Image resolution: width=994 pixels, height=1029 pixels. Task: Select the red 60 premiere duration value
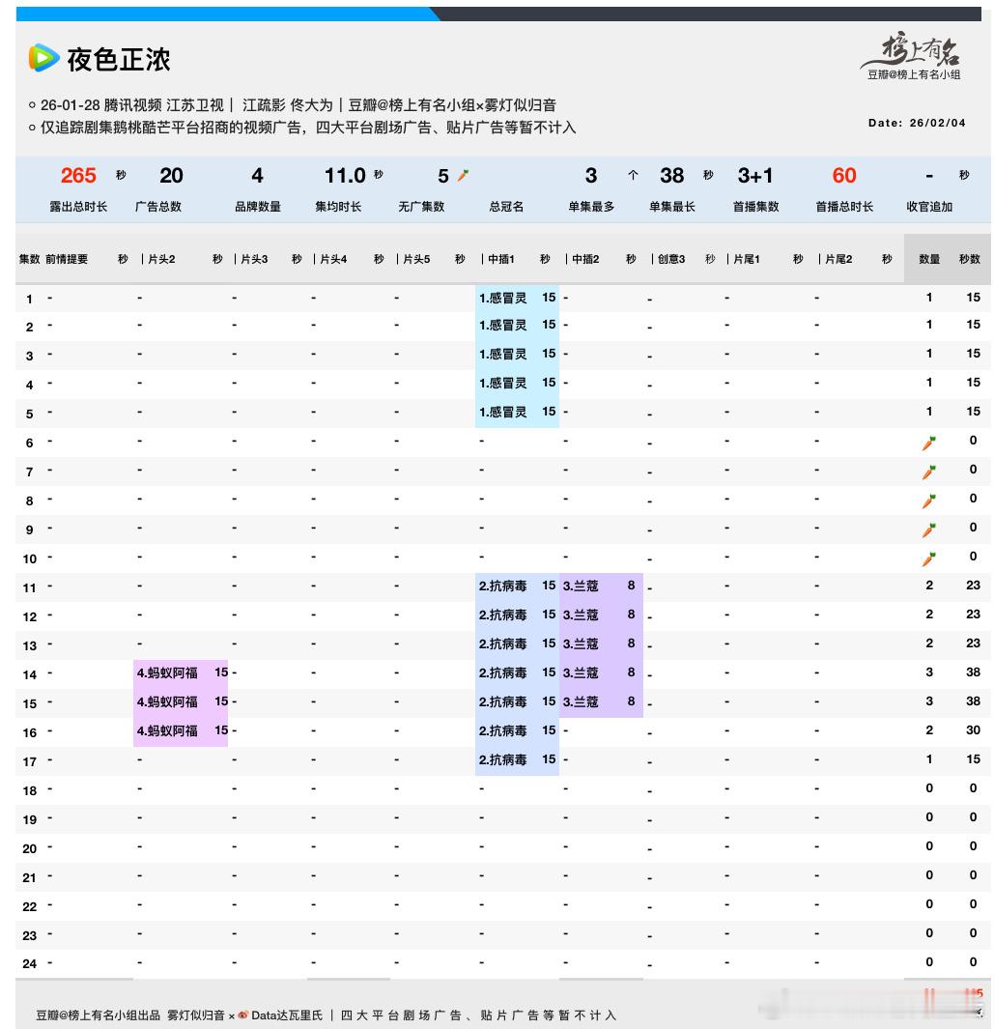844,175
